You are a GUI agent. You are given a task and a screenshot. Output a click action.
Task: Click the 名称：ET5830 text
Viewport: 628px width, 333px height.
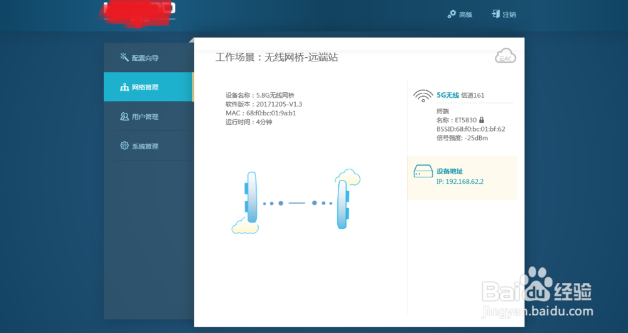(x=457, y=120)
